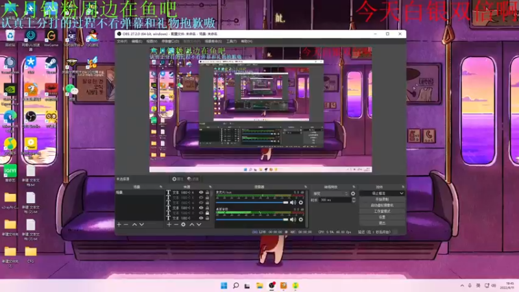Open the OBS Studio desktop shortcut
This screenshot has height=292, width=519.
coord(30,120)
